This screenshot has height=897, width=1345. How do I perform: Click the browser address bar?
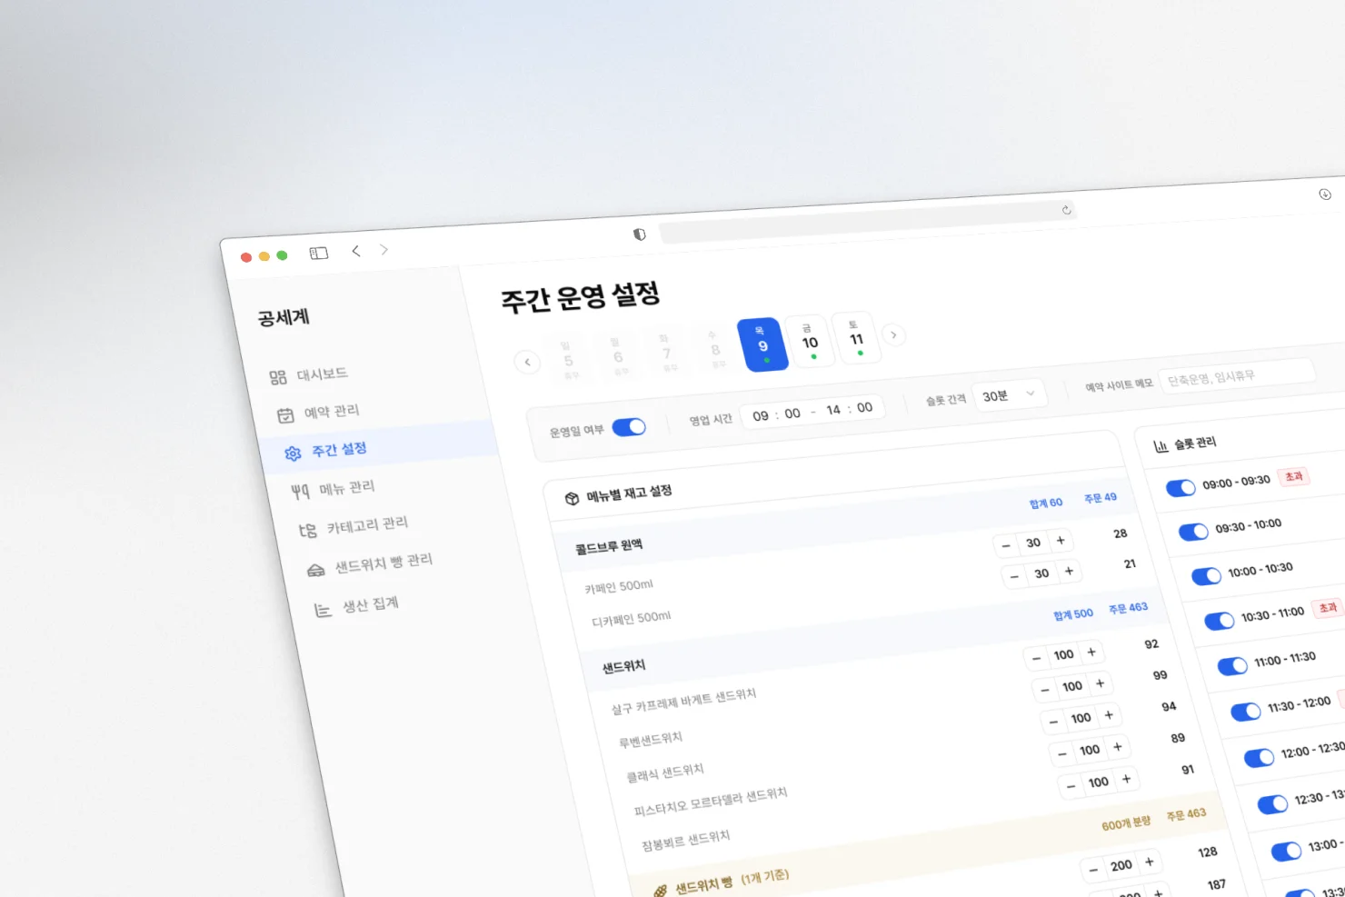tap(868, 222)
